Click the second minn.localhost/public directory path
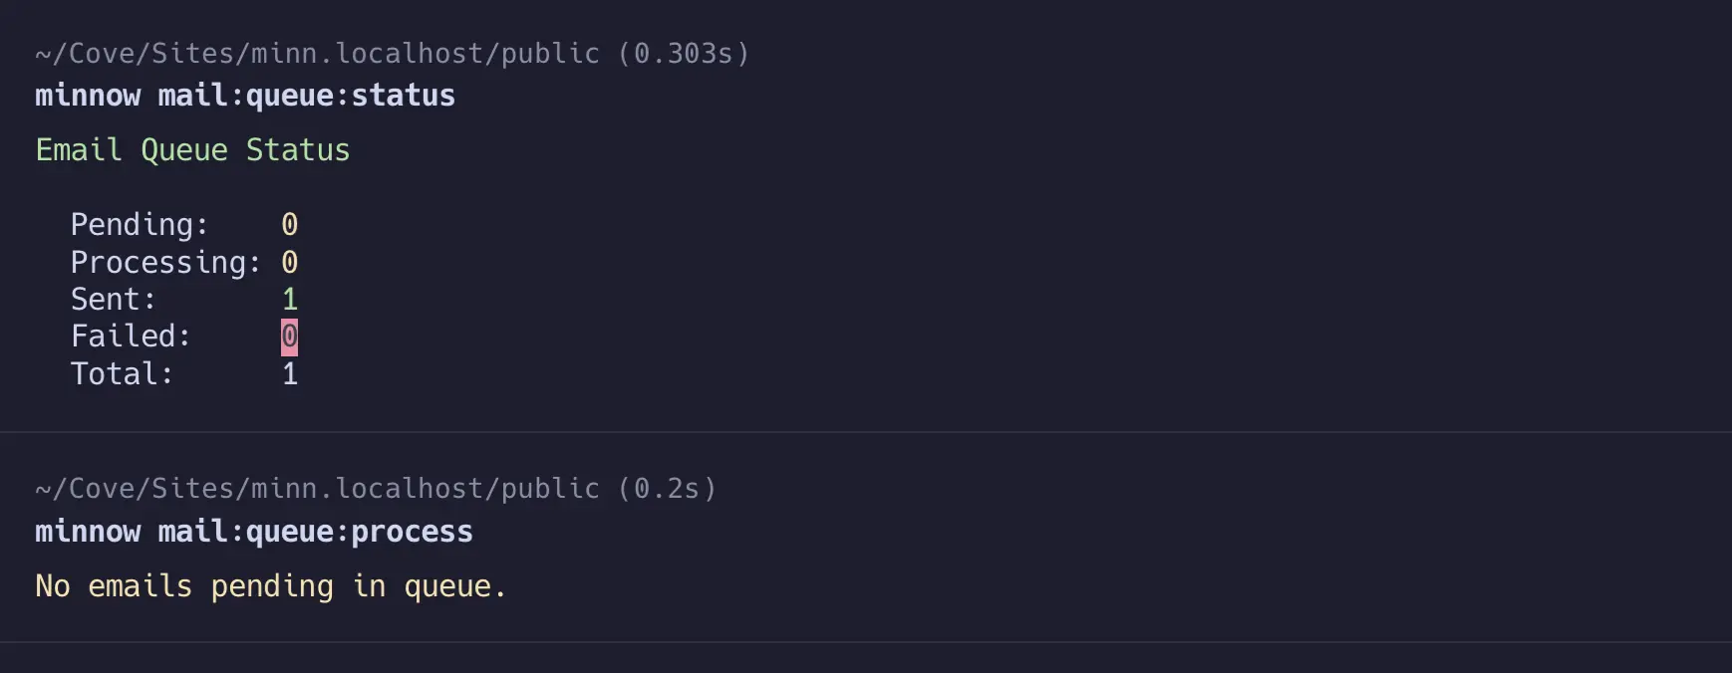The image size is (1732, 673). coord(317,489)
